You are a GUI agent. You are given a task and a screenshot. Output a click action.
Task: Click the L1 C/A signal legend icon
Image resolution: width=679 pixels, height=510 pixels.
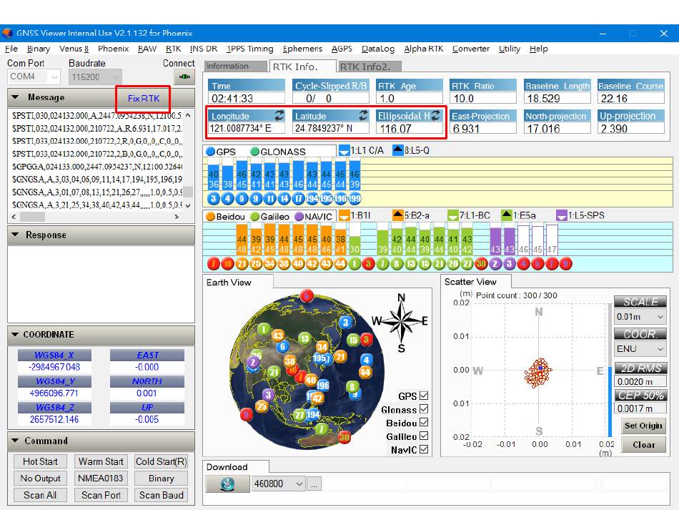click(344, 150)
